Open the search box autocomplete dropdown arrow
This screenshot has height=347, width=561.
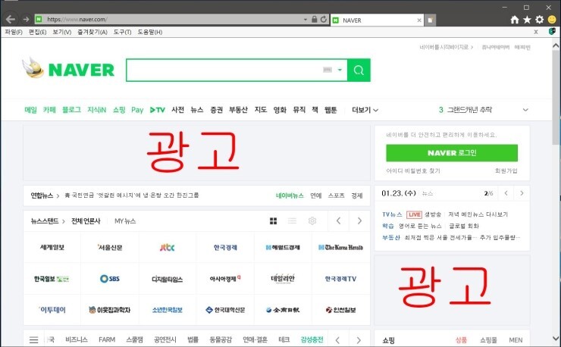[340, 70]
